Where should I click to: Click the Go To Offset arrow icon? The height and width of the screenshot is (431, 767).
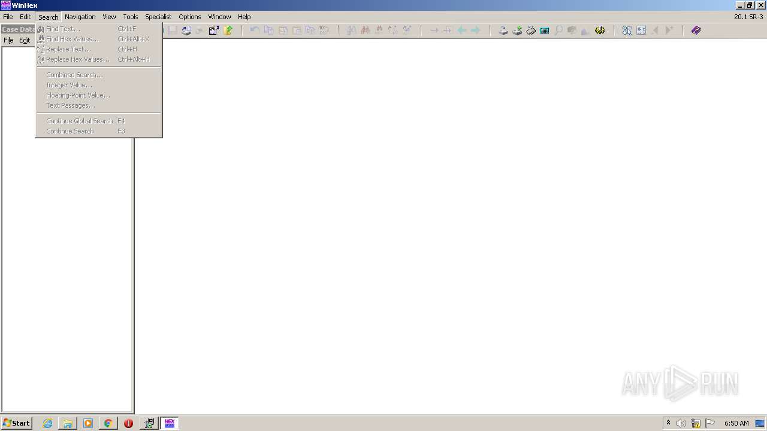(x=434, y=30)
